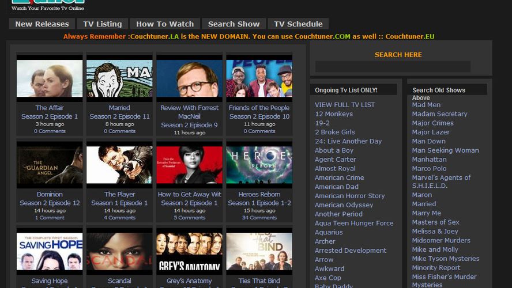Open Heroes Reborn thumbnail image
Screen dimensions: 512x288
(x=259, y=165)
